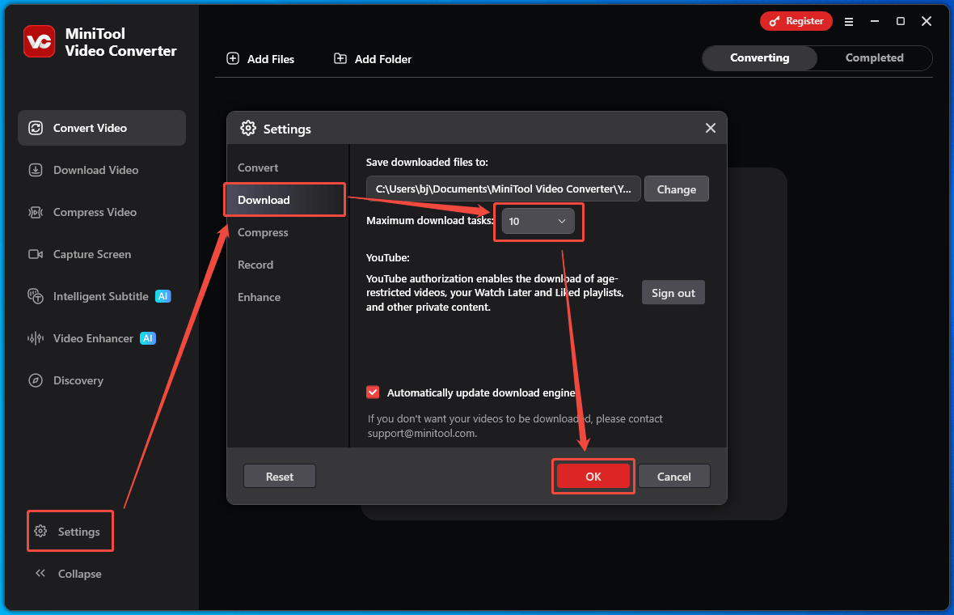This screenshot has height=615, width=954.
Task: Open Video Enhancer in the sidebar
Action: (102, 338)
